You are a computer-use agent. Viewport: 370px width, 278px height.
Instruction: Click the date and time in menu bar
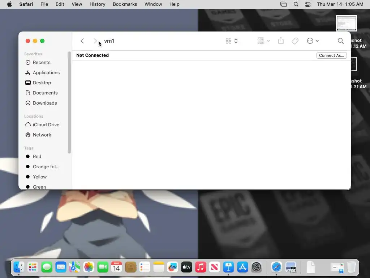click(340, 4)
